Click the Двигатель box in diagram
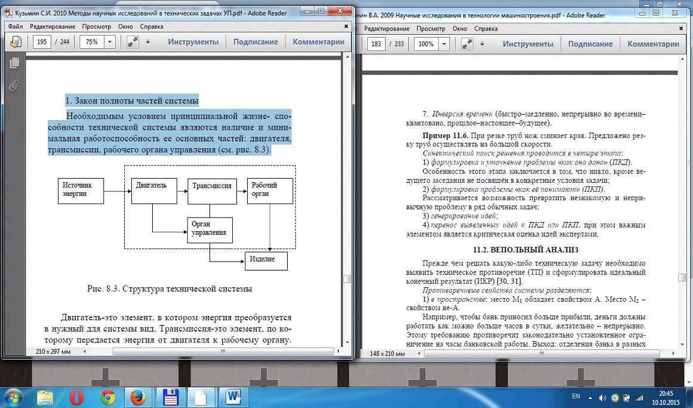The image size is (693, 408). click(154, 191)
